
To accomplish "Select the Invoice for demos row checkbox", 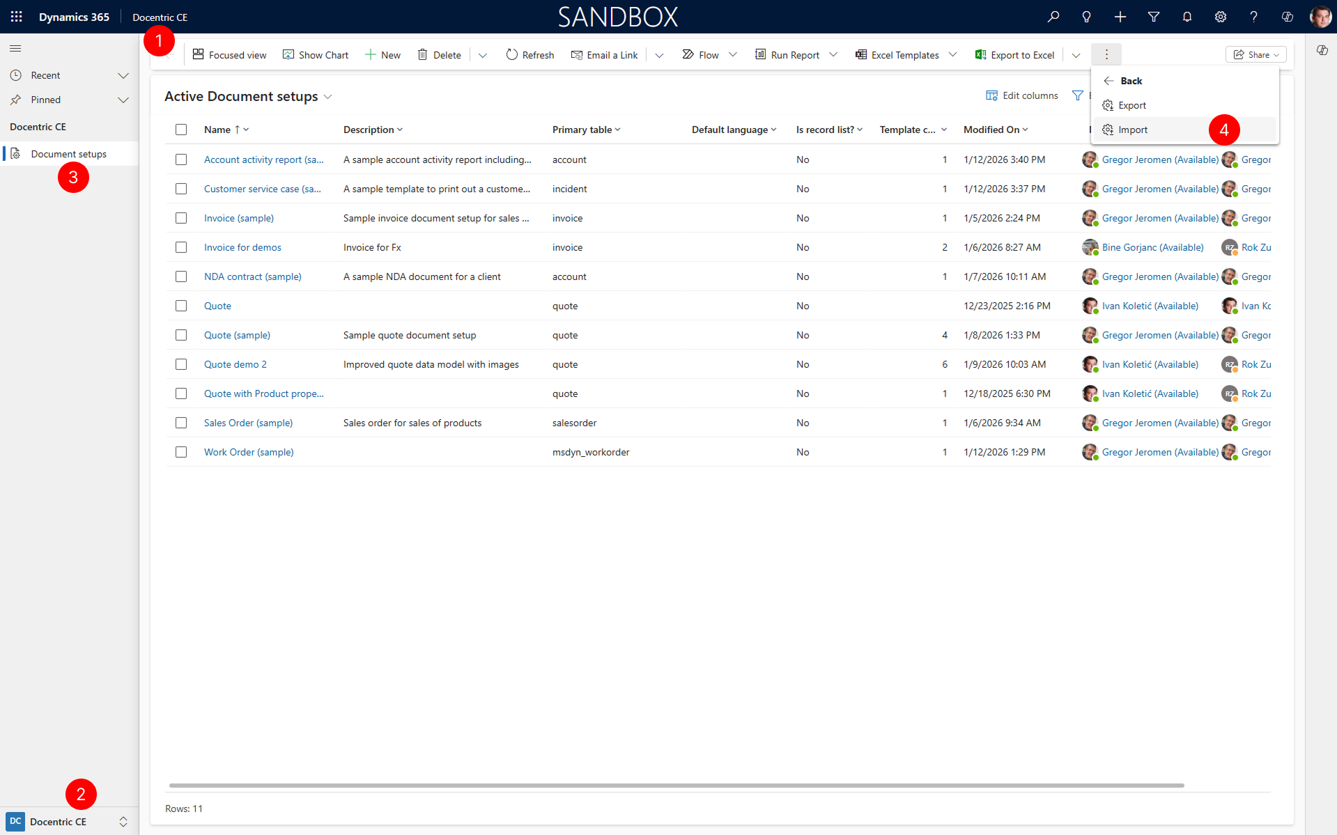I will 181,247.
